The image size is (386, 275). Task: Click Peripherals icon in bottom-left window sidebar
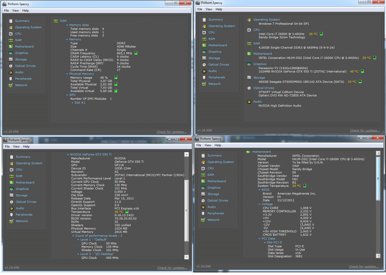12,215
